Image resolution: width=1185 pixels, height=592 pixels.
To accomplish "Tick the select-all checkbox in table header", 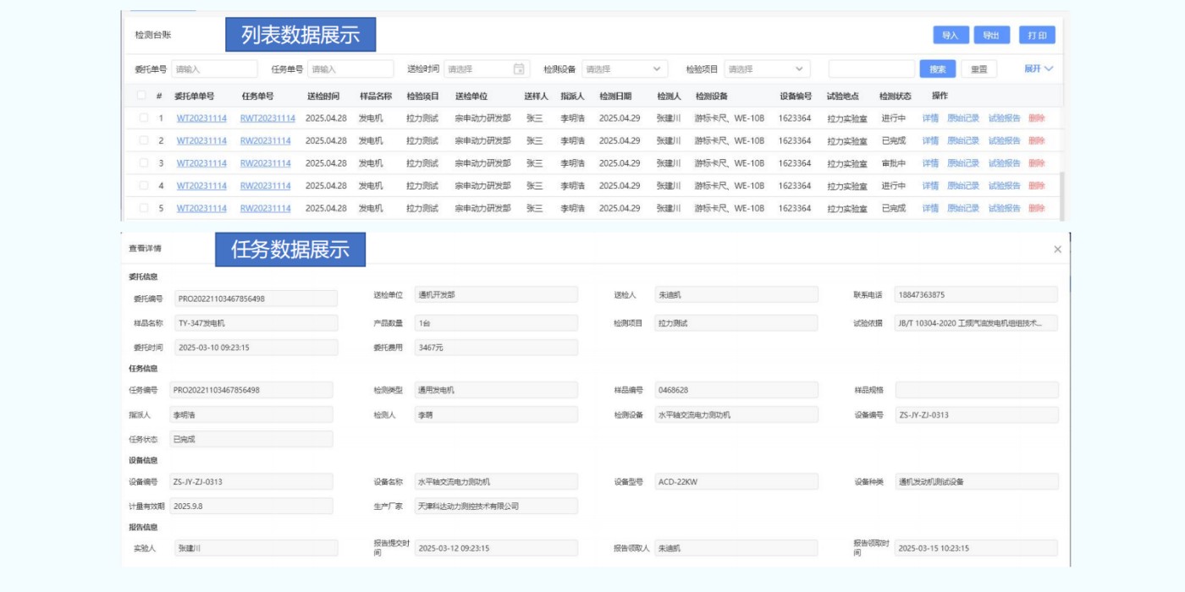I will coord(141,96).
